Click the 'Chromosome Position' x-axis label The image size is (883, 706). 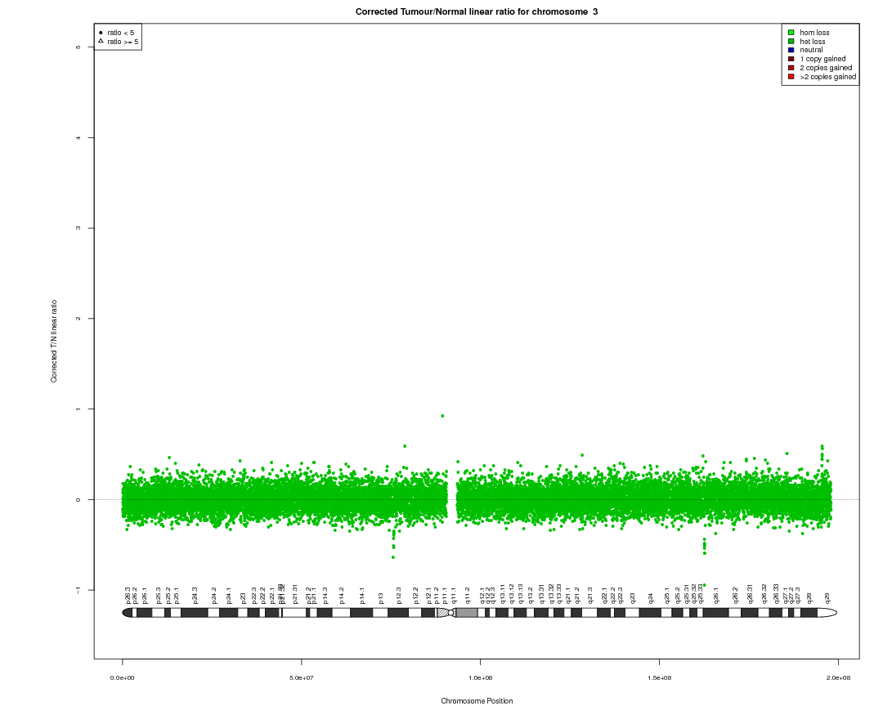pos(477,701)
